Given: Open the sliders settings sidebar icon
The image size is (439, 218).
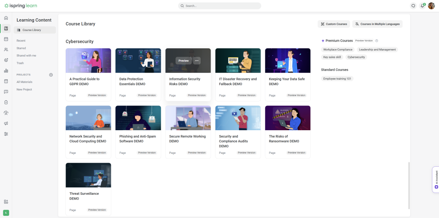Looking at the screenshot, I should tap(6, 134).
